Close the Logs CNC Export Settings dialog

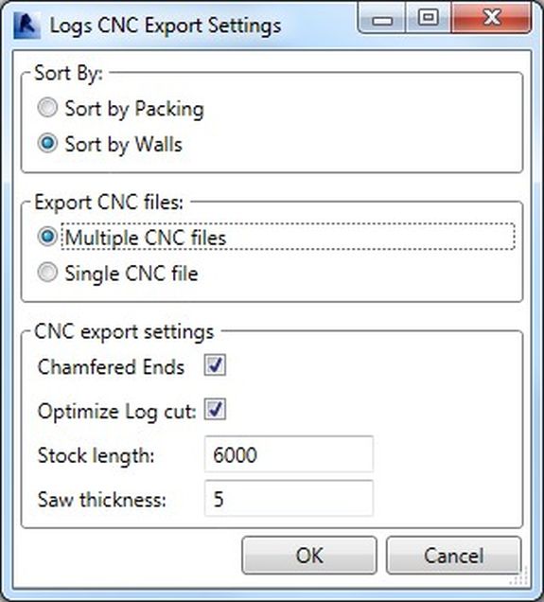pos(491,18)
